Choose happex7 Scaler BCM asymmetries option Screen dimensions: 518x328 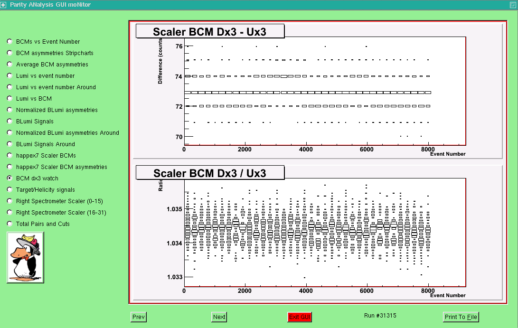[9, 167]
